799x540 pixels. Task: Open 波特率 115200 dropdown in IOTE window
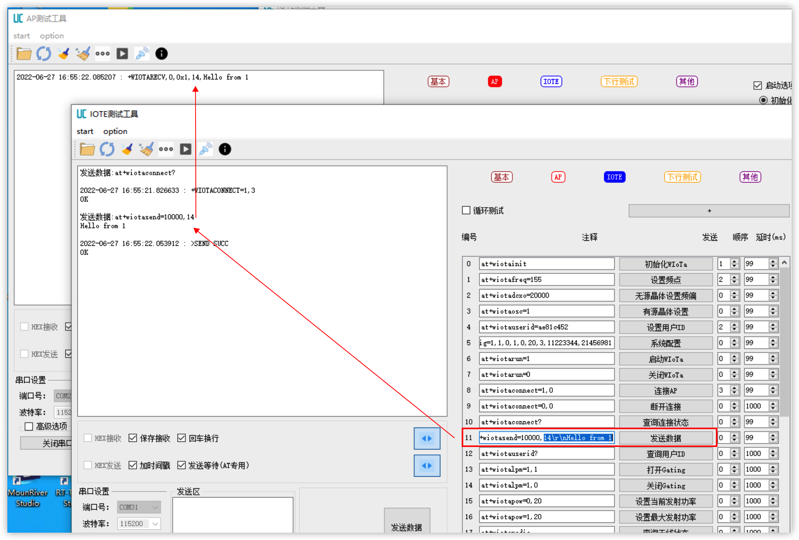(139, 524)
